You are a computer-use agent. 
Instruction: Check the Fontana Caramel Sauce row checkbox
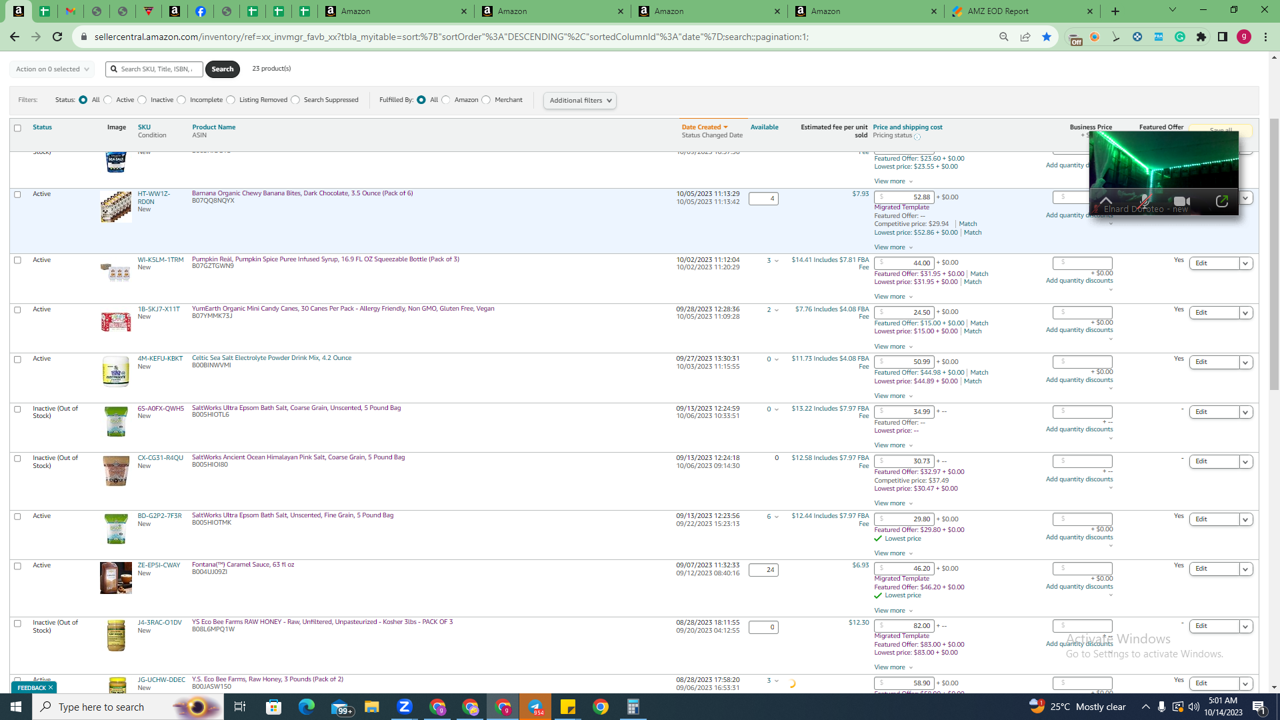tap(17, 566)
